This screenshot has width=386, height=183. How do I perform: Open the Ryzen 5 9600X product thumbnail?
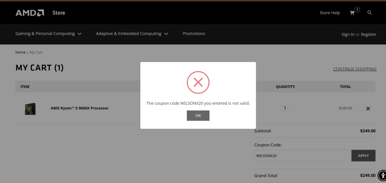point(30,109)
